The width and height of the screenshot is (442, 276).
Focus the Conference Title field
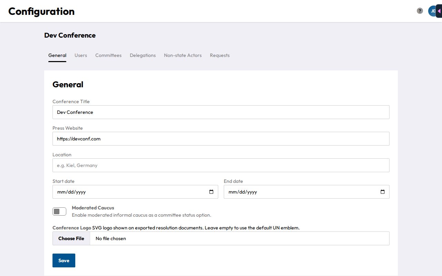click(221, 112)
